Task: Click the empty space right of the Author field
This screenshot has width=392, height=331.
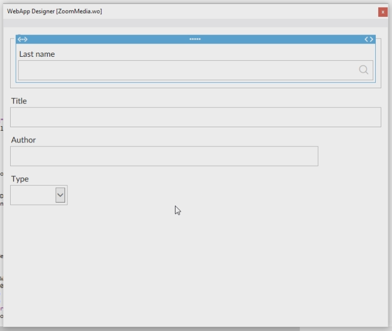Action: [x=350, y=156]
